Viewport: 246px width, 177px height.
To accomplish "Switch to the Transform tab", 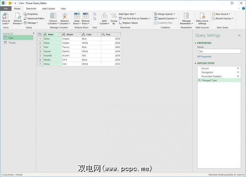I will (31, 8).
